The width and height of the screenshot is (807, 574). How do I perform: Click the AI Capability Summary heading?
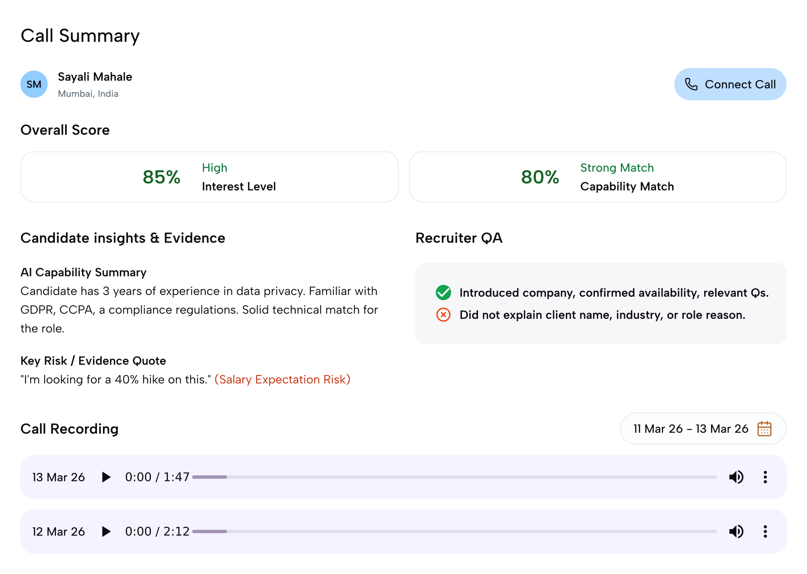tap(83, 272)
